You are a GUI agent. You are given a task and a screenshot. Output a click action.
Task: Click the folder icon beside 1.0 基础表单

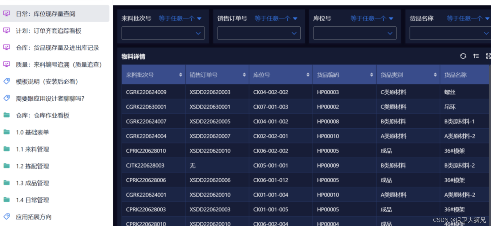(6, 132)
